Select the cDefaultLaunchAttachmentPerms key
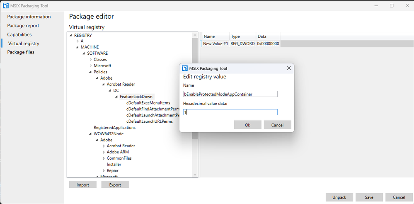 point(153,115)
